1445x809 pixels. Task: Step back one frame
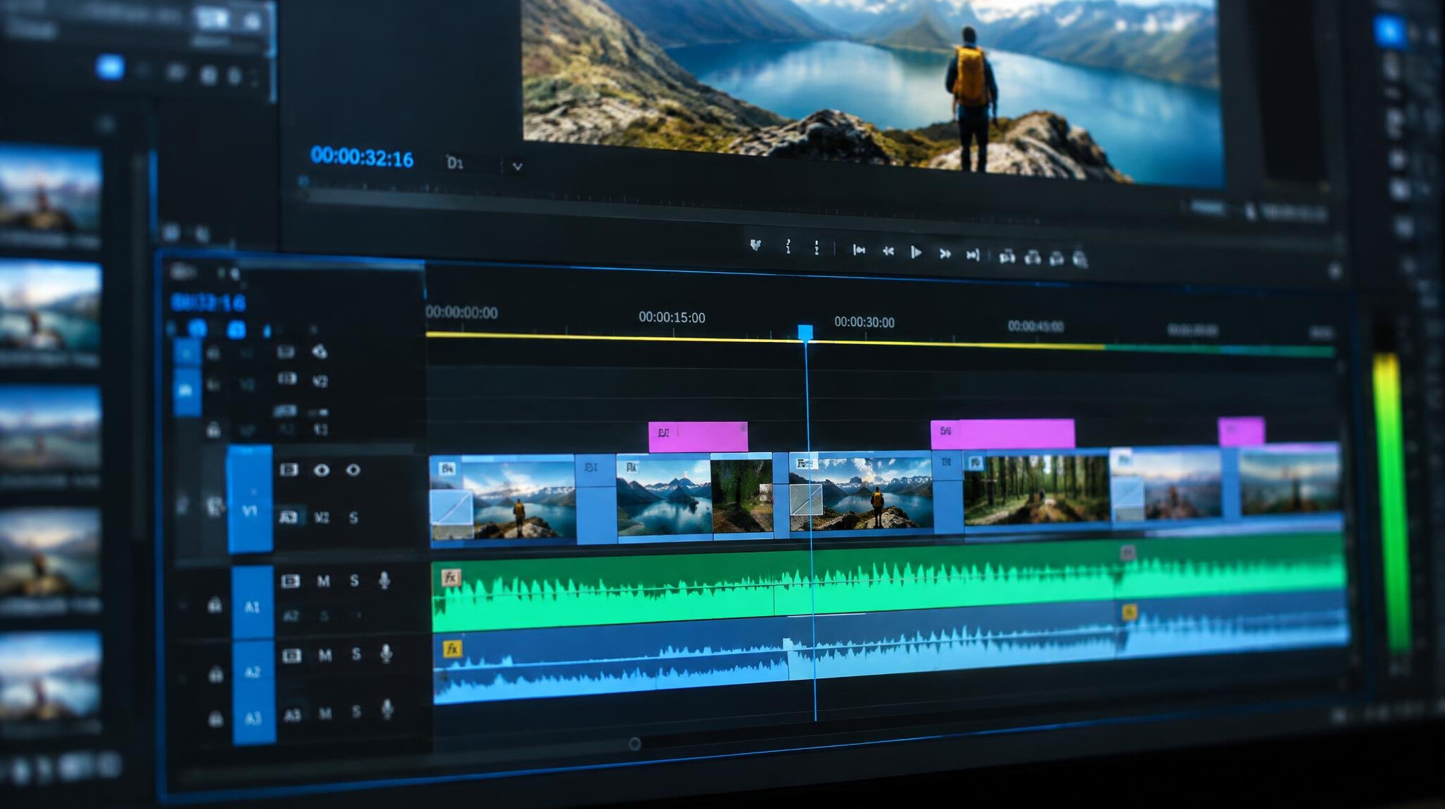point(888,251)
